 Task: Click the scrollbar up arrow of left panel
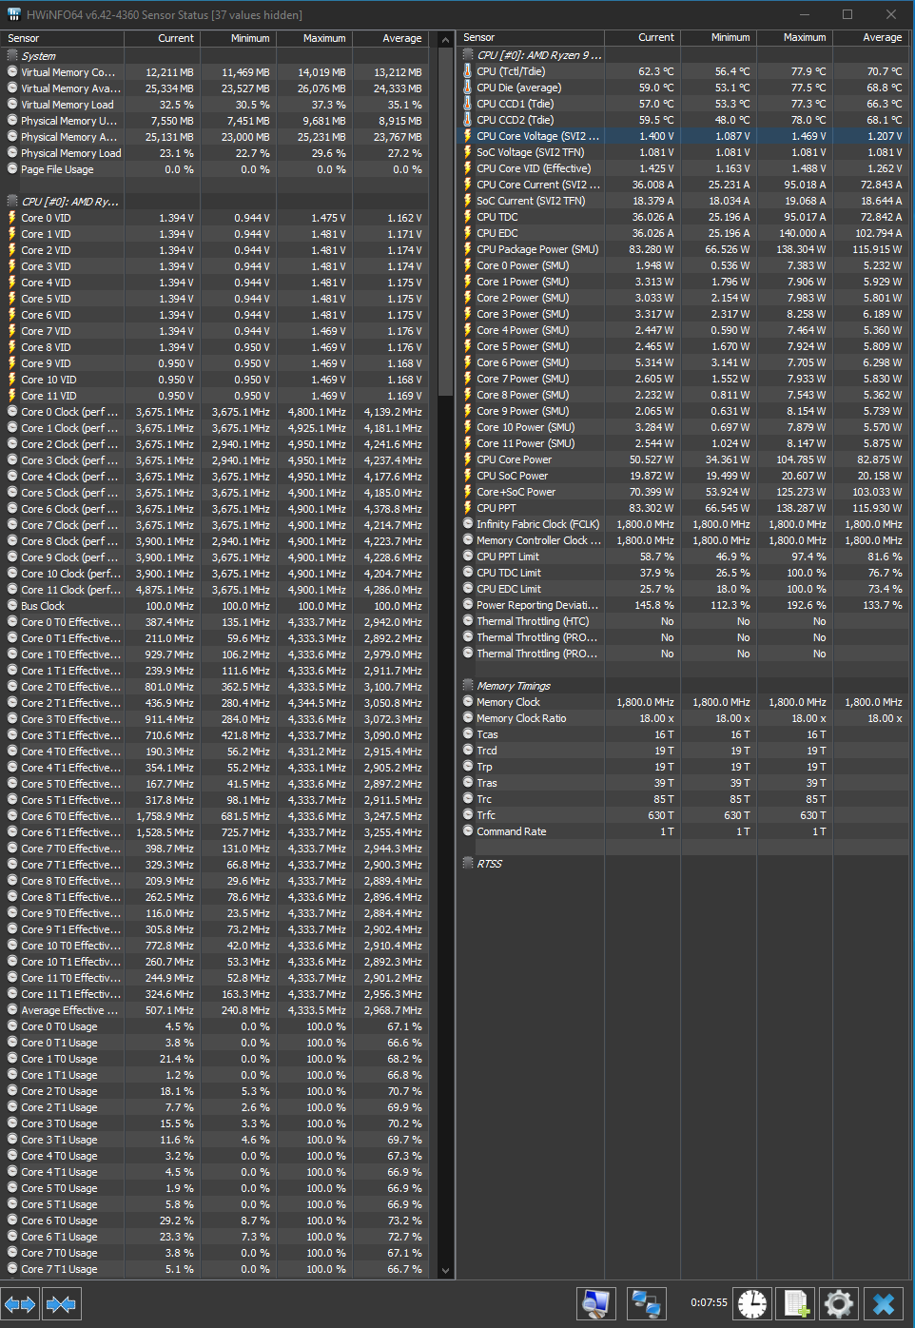(x=445, y=40)
